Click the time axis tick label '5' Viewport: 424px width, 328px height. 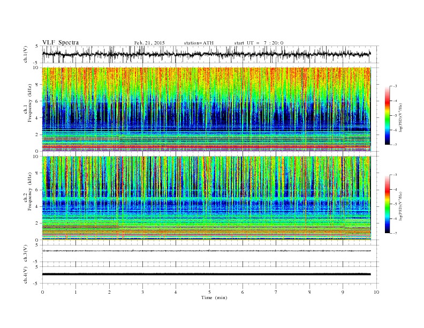209,292
